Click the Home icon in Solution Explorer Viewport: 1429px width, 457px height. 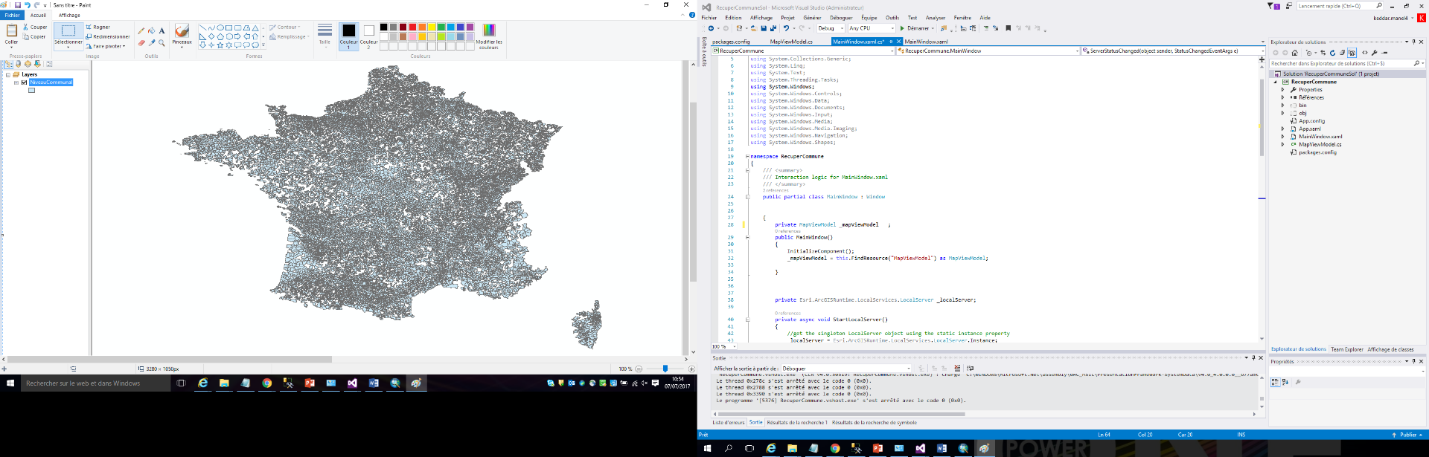(x=1295, y=53)
